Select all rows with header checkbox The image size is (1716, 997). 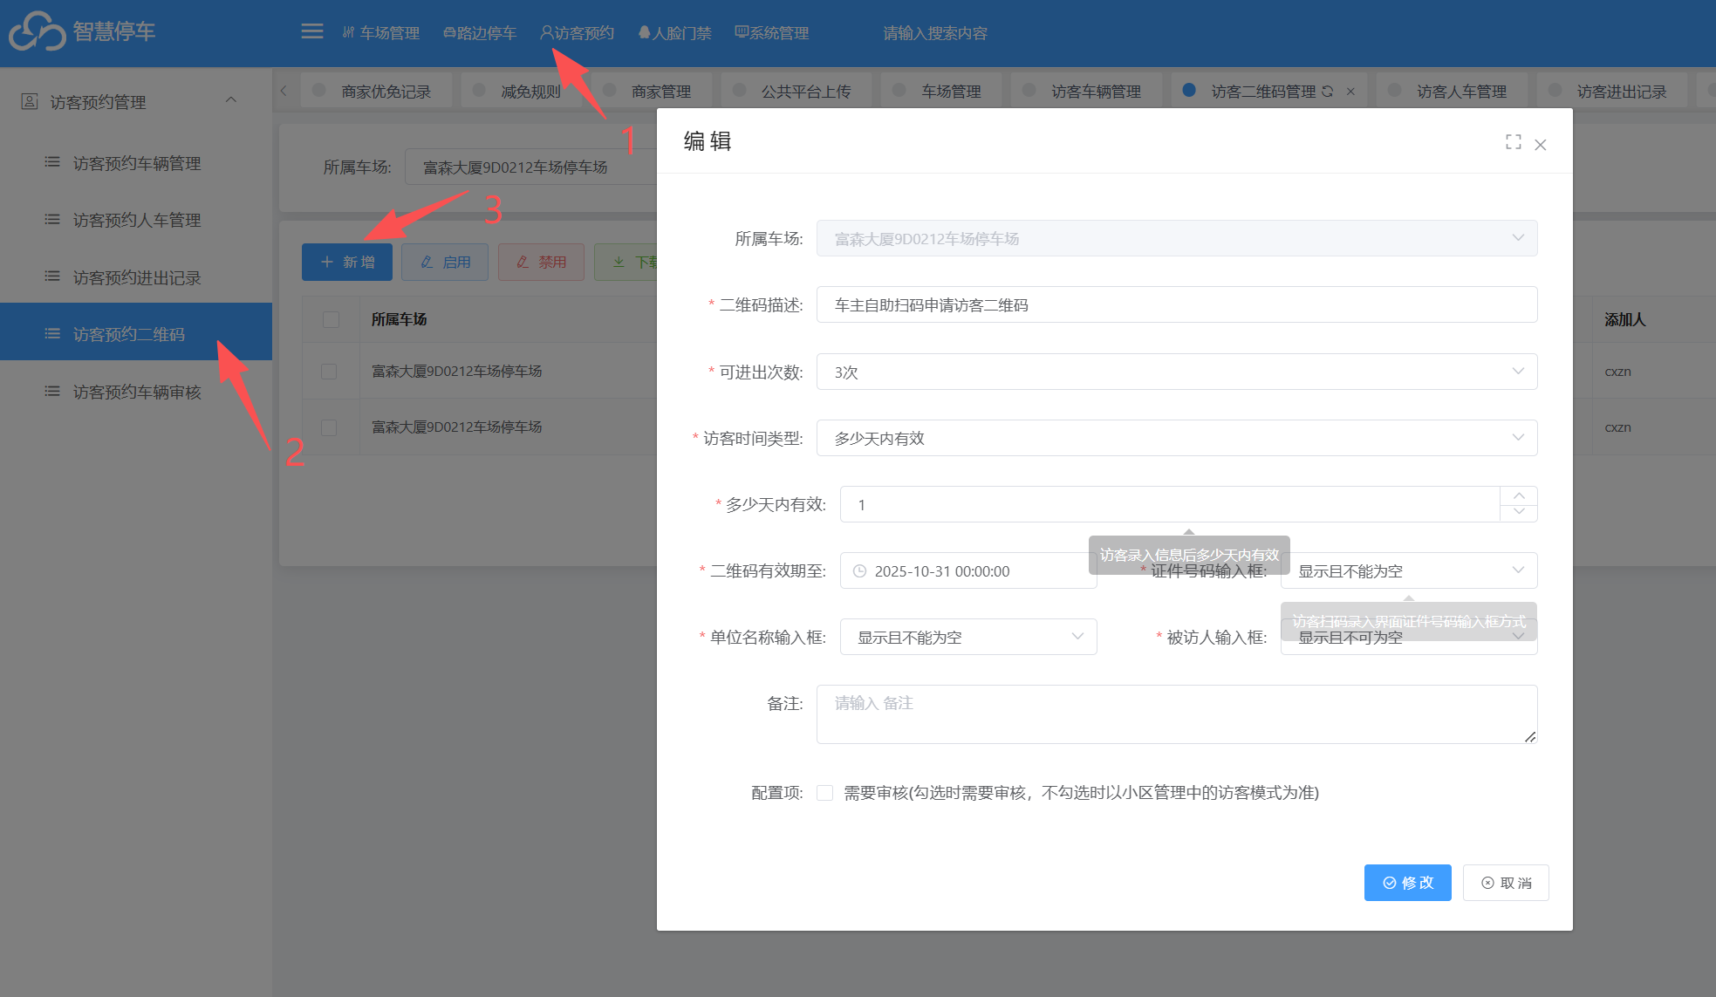tap(331, 319)
